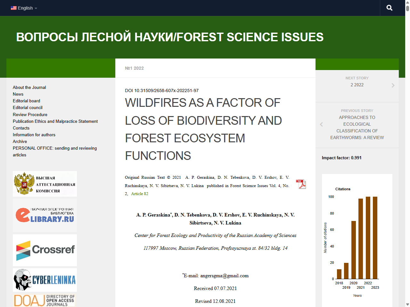Open the search magnifier icon
Viewport: 410px width, 307px height.
[x=389, y=8]
